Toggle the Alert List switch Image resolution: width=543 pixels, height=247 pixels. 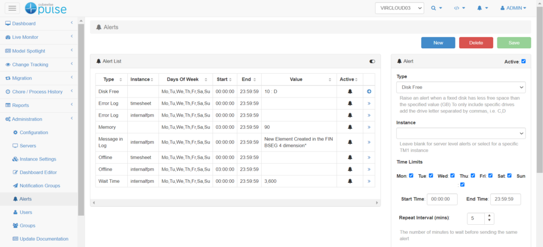tap(372, 61)
